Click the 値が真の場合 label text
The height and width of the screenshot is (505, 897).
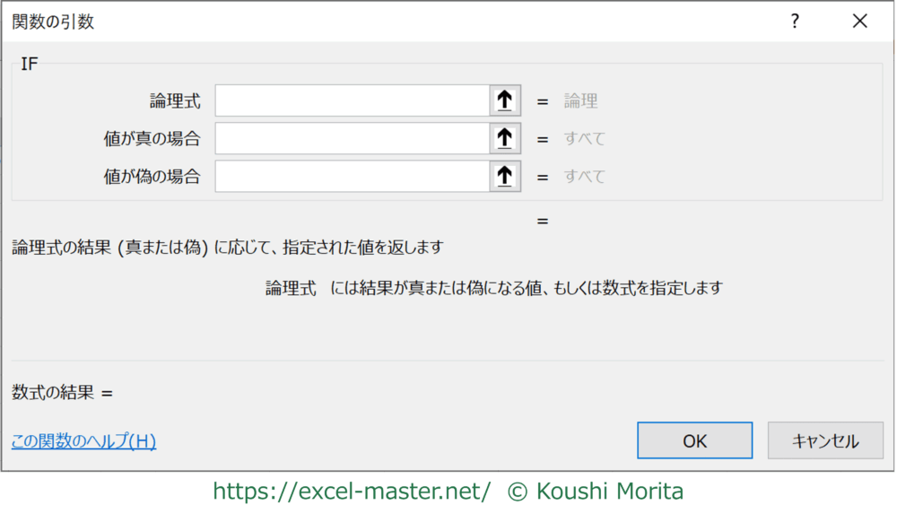152,139
